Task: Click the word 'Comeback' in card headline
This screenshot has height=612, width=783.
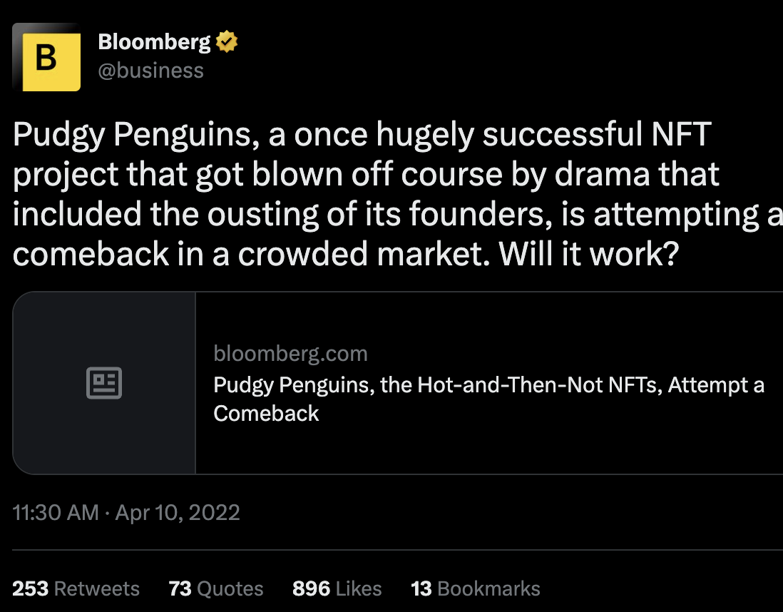Action: point(266,414)
